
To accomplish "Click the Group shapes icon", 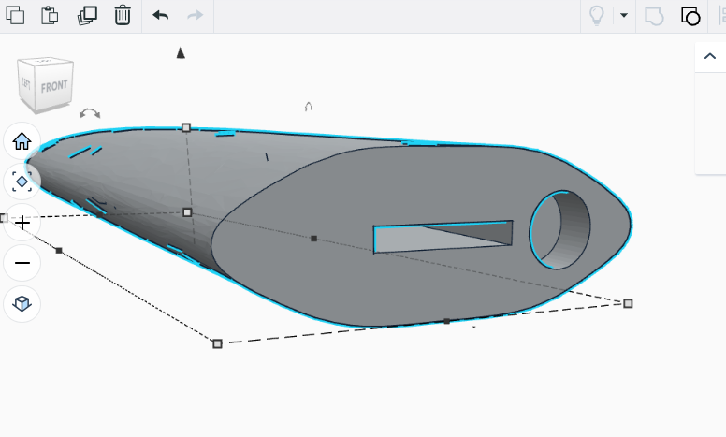I will pos(654,16).
